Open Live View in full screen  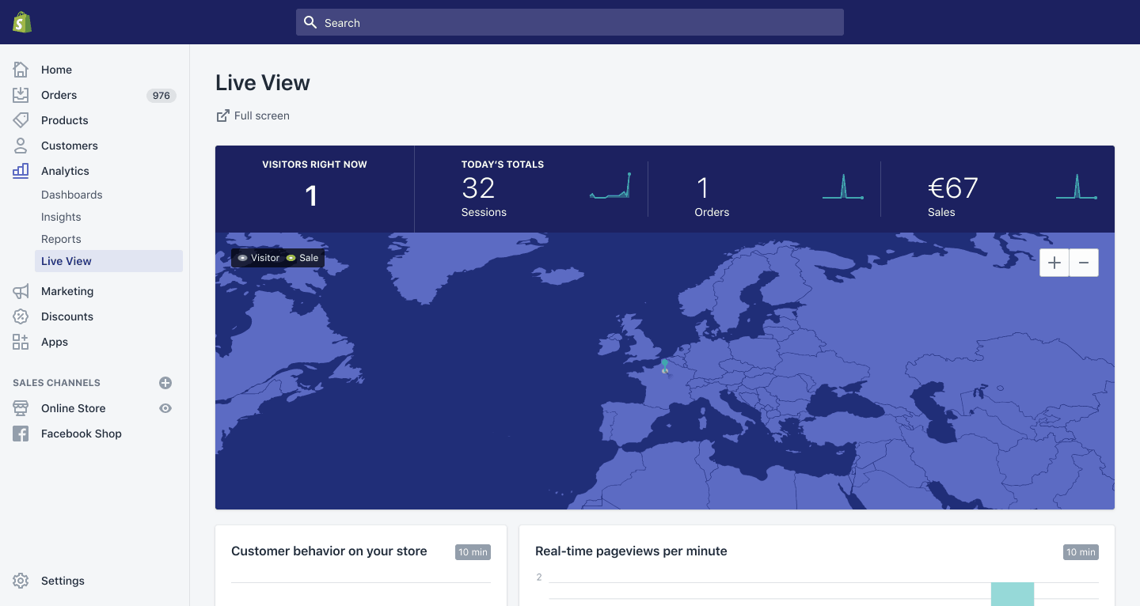pyautogui.click(x=253, y=116)
